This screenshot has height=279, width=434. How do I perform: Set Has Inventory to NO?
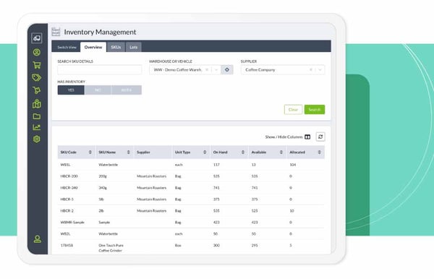pos(98,90)
